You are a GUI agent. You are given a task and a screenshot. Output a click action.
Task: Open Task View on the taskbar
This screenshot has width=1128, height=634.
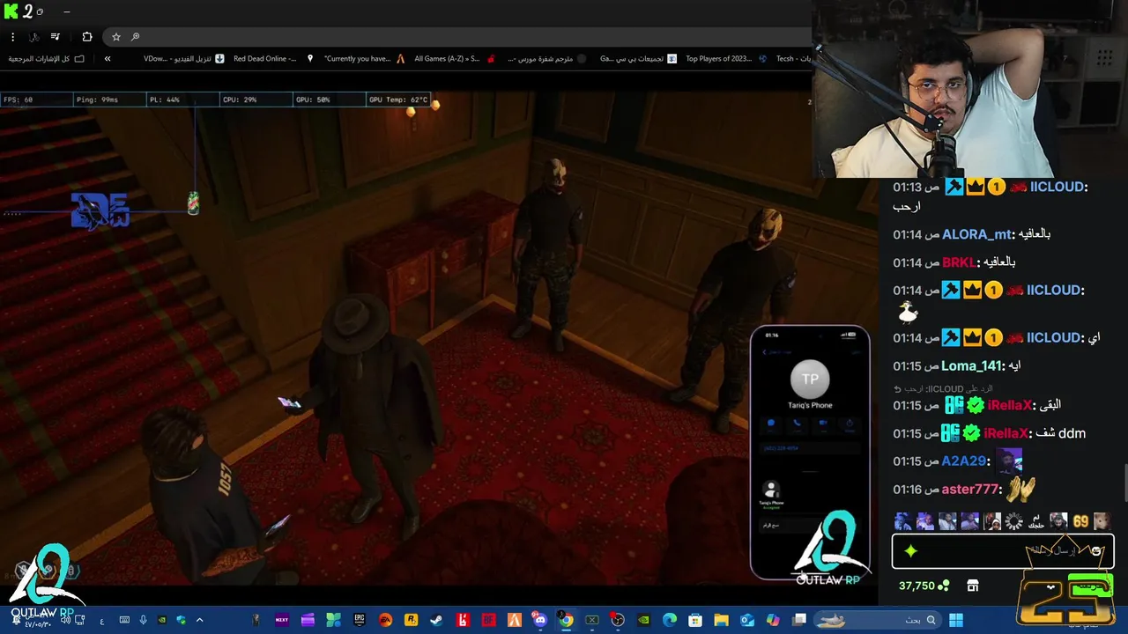tap(799, 620)
